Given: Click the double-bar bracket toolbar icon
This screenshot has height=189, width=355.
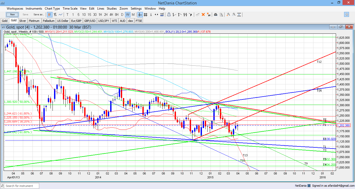Looking at the screenshot, I should pyautogui.click(x=186, y=15).
